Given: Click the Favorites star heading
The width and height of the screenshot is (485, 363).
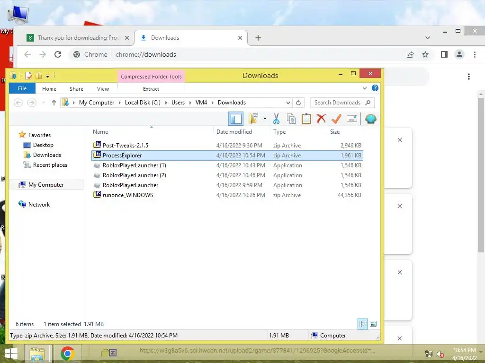Looking at the screenshot, I should tap(39, 135).
